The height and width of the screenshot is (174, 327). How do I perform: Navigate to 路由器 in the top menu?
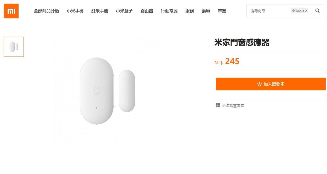147,11
